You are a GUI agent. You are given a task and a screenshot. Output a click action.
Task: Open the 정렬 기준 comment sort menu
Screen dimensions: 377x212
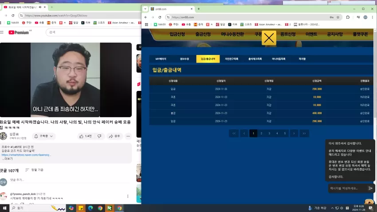pyautogui.click(x=35, y=170)
